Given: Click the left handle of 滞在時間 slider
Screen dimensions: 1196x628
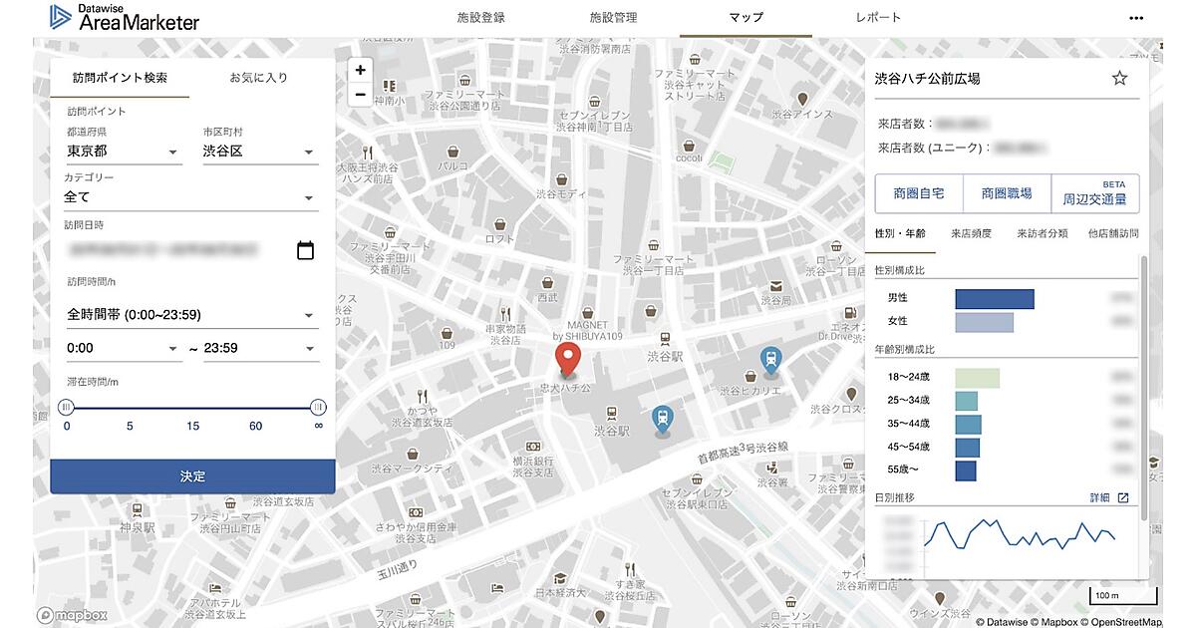Looking at the screenshot, I should tap(67, 407).
